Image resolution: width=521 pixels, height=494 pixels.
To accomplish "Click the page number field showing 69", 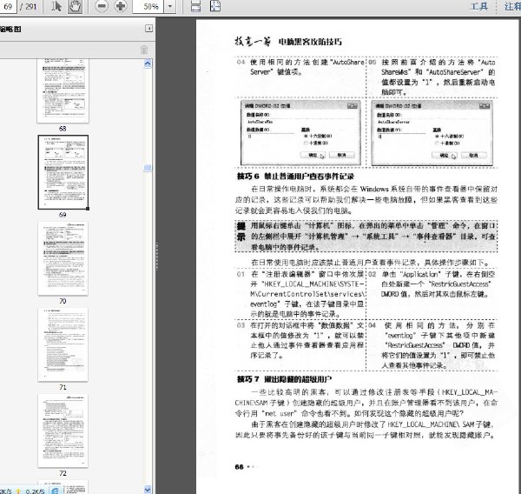I will coord(7,6).
